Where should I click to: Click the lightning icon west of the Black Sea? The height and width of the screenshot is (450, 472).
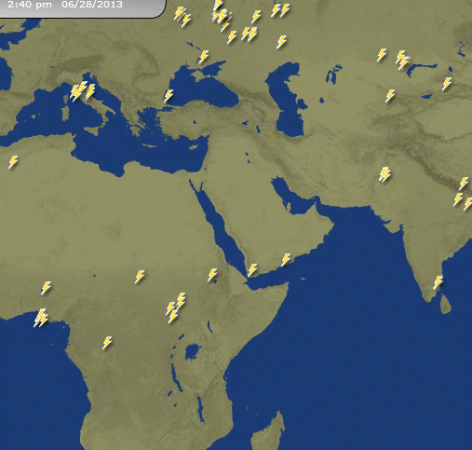click(169, 96)
